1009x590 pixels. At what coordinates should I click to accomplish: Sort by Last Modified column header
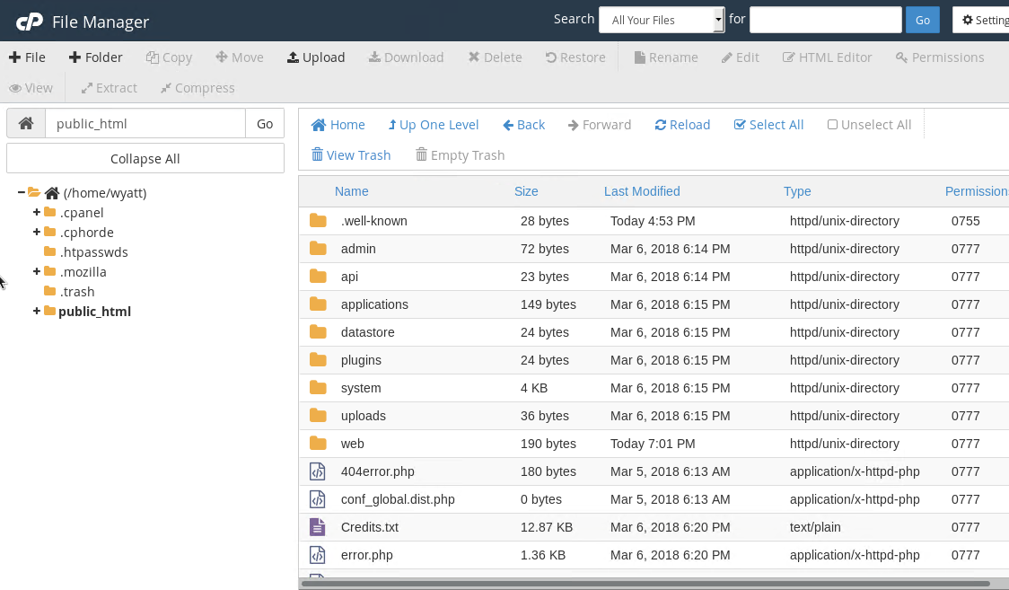(x=642, y=191)
